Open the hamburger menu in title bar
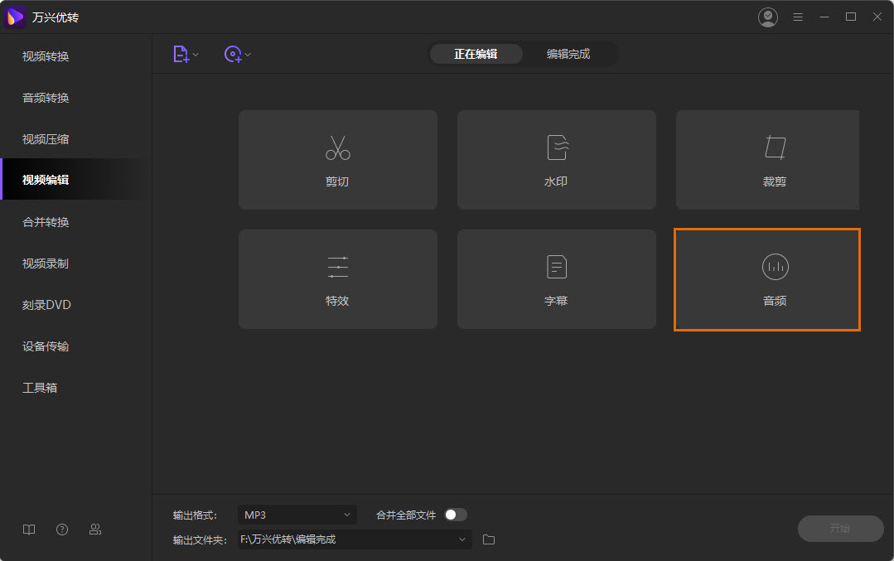 (798, 17)
